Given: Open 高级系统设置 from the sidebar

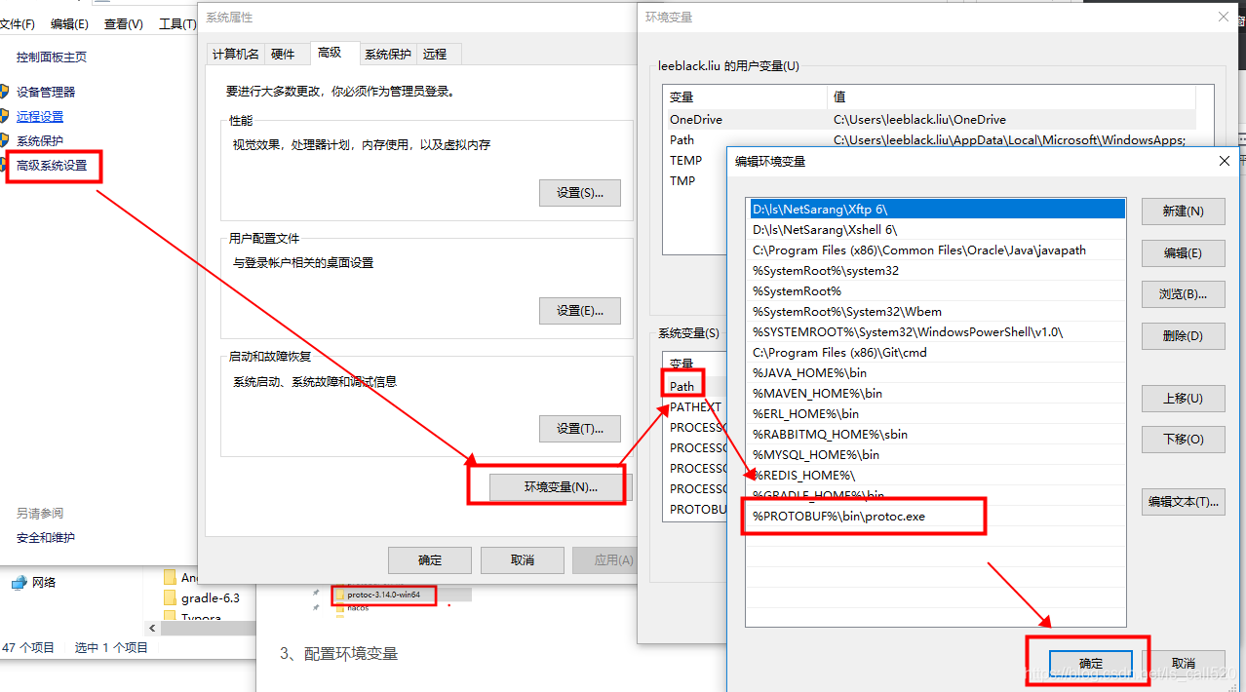Looking at the screenshot, I should click(x=54, y=166).
